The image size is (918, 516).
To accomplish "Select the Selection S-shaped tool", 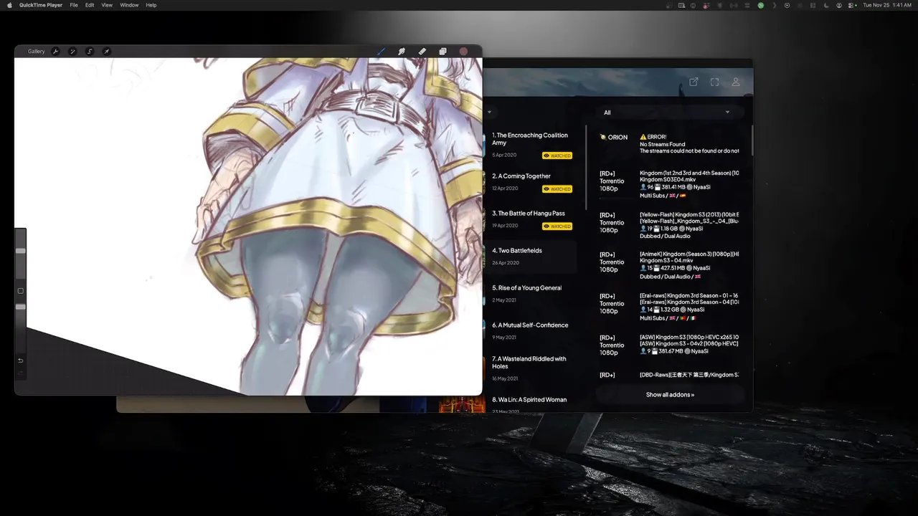I will [90, 52].
